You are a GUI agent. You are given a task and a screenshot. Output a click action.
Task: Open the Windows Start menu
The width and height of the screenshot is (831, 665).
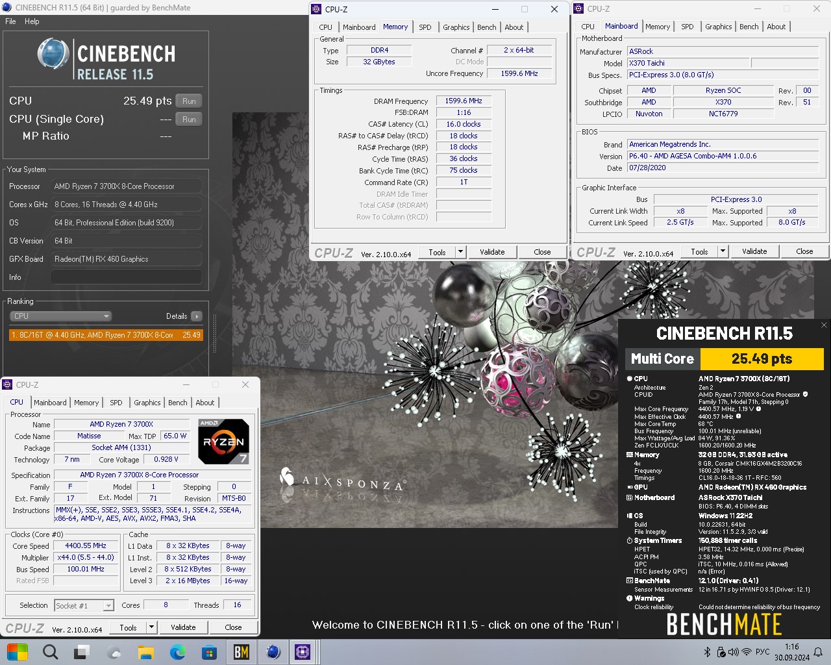(x=18, y=651)
